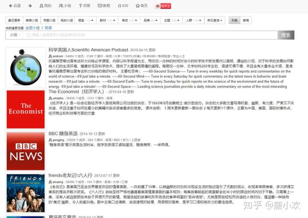Image resolution: width=308 pixels, height=218 pixels.
Task: Click the Friends poster thumbnail
Action: [x=26, y=193]
